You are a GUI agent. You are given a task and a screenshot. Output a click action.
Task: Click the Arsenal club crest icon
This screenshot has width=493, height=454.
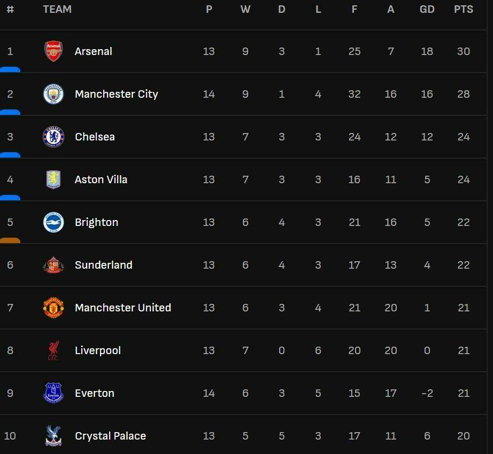coord(53,51)
